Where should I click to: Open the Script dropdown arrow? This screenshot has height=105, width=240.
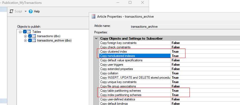pos(26,11)
